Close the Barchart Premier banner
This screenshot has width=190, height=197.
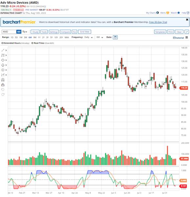187,20
